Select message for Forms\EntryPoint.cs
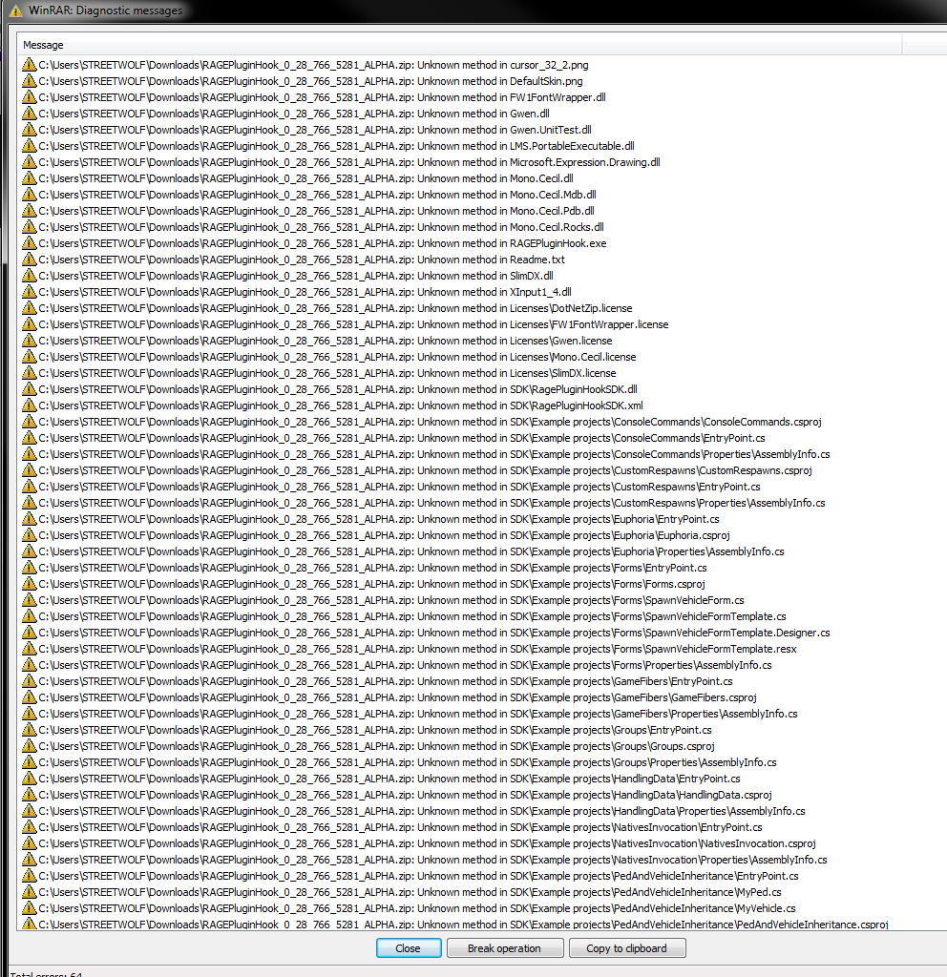 (372, 568)
